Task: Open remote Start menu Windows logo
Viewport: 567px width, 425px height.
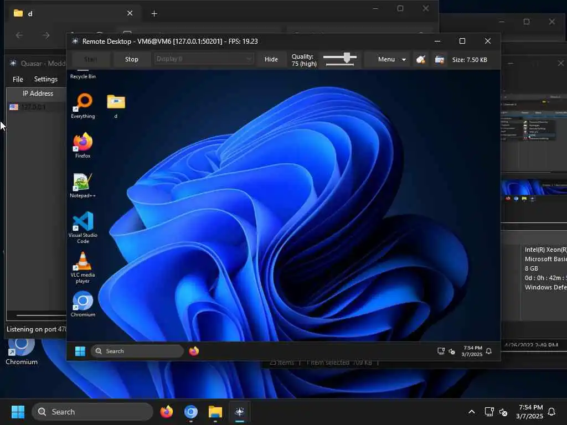Action: click(80, 351)
